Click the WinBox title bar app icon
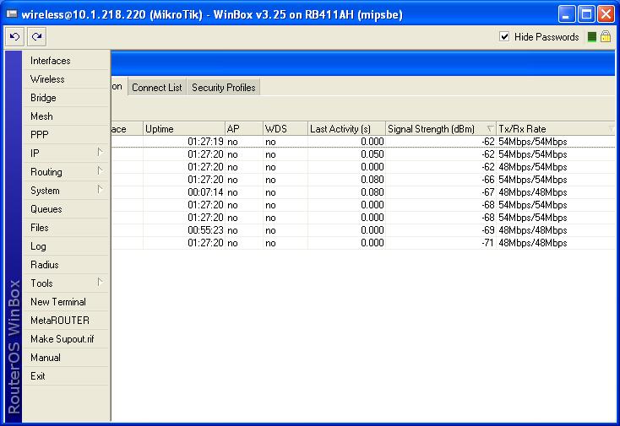 12,14
